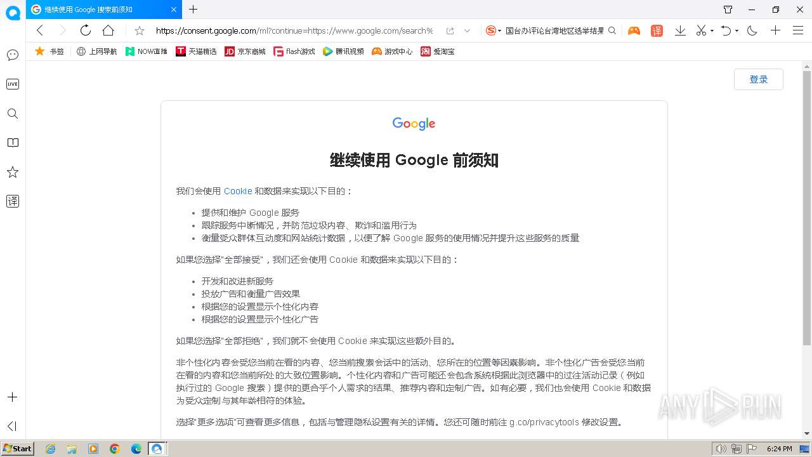Viewport: 812px width, 457px height.
Task: Reload the current page
Action: (x=85, y=30)
